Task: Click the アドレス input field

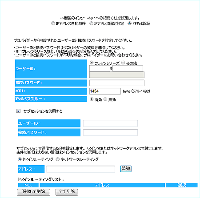Action: [80, 169]
